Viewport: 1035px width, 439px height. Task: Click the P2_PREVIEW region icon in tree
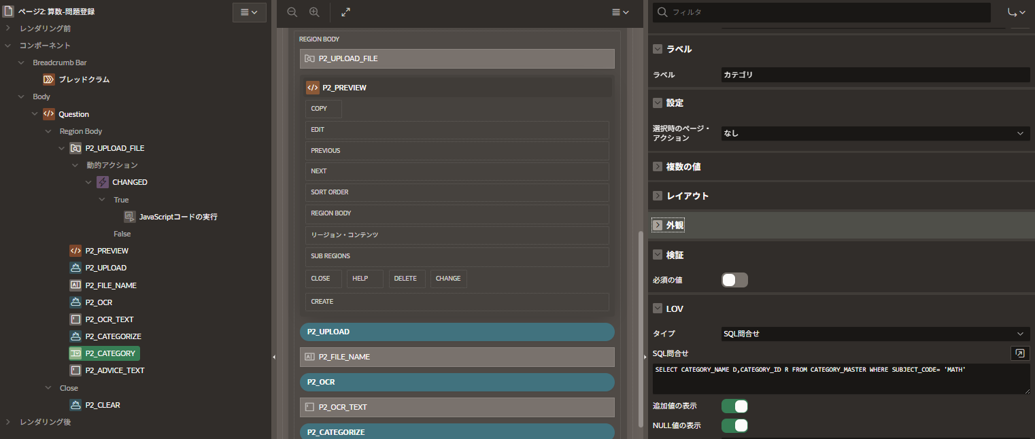point(75,251)
